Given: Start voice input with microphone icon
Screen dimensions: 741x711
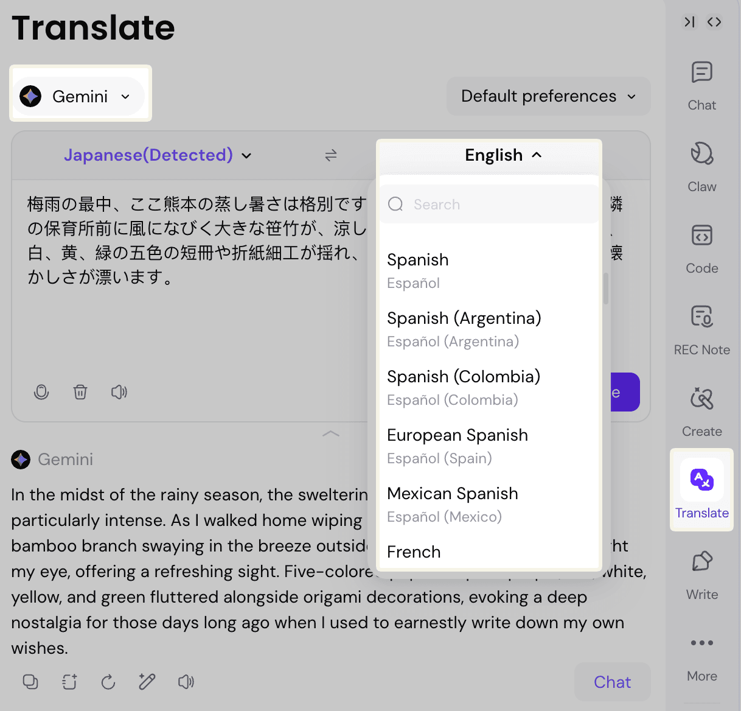Looking at the screenshot, I should [41, 392].
